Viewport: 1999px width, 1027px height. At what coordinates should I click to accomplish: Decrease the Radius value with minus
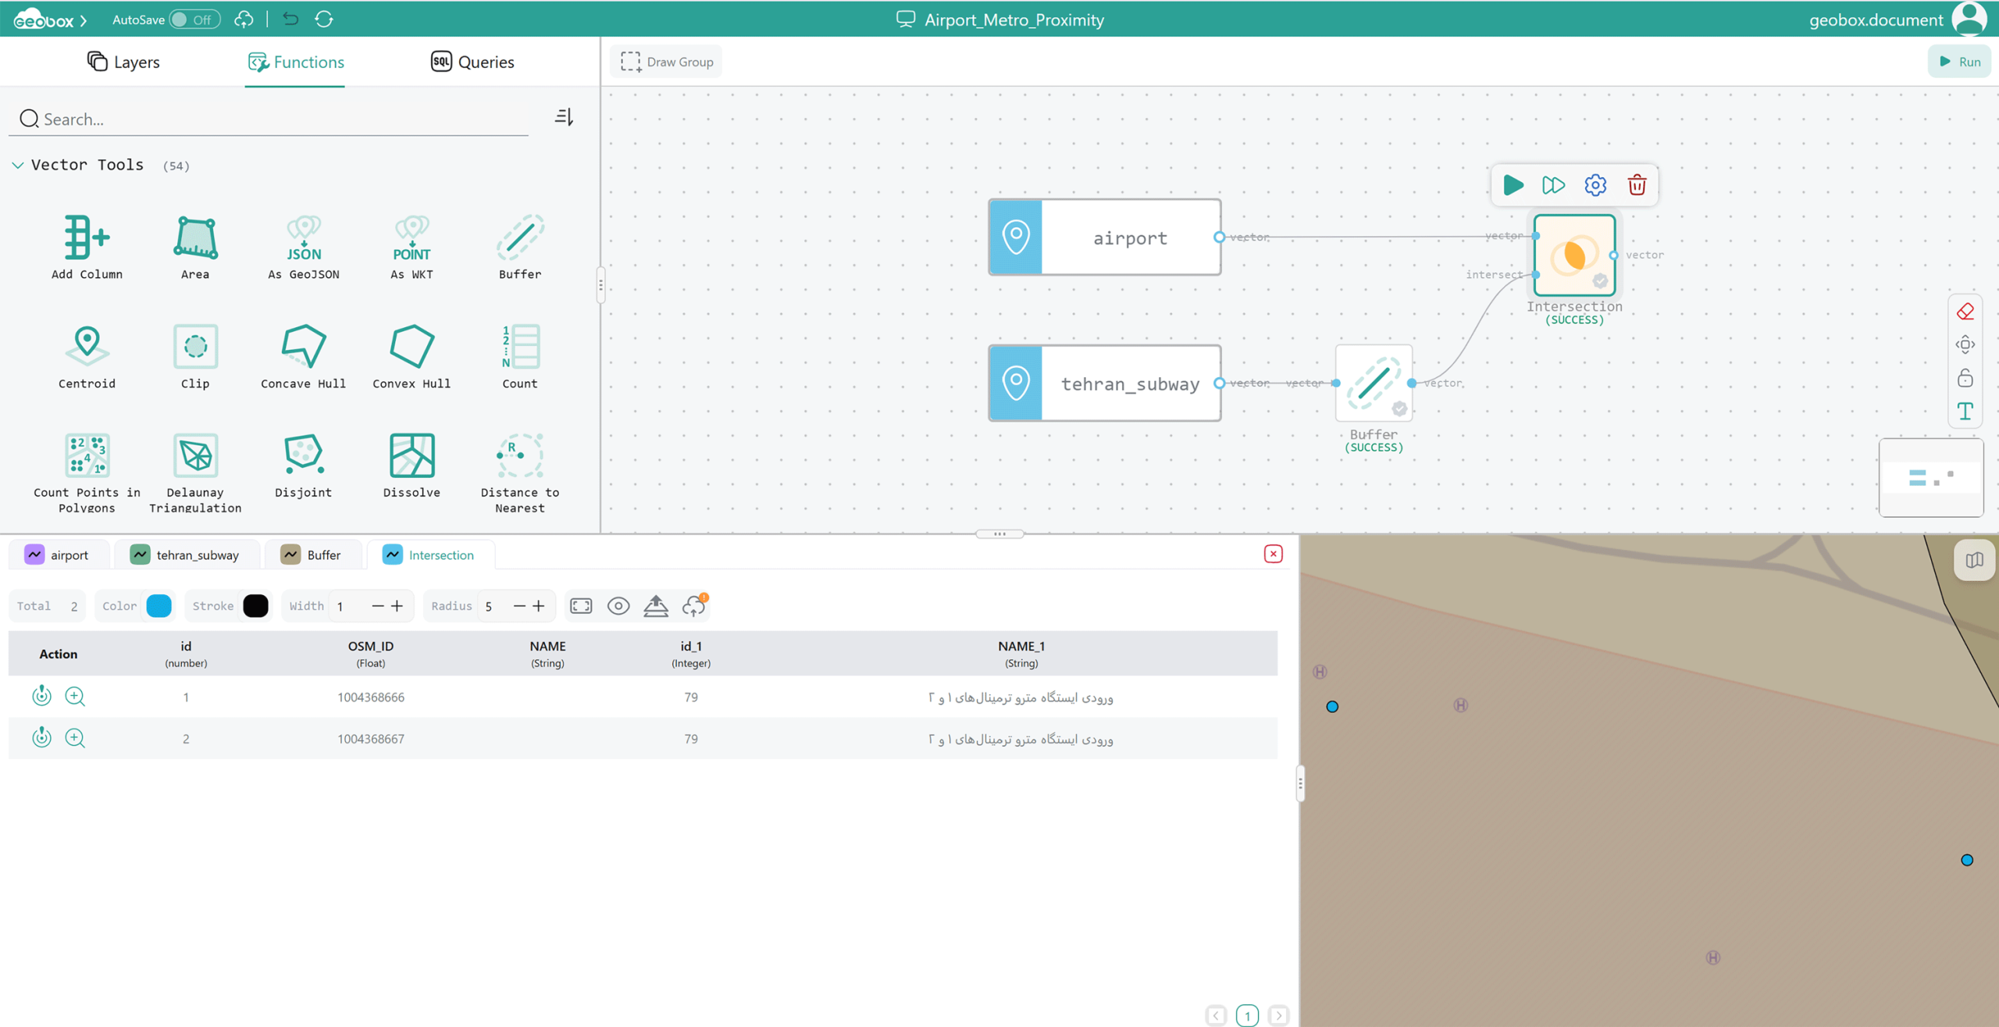coord(519,606)
